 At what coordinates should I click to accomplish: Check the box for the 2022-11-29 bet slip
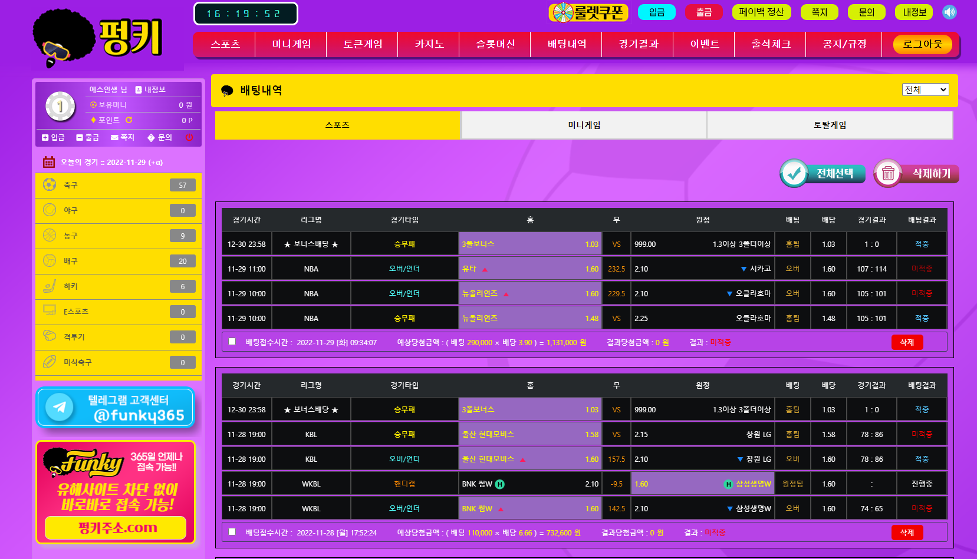point(232,342)
